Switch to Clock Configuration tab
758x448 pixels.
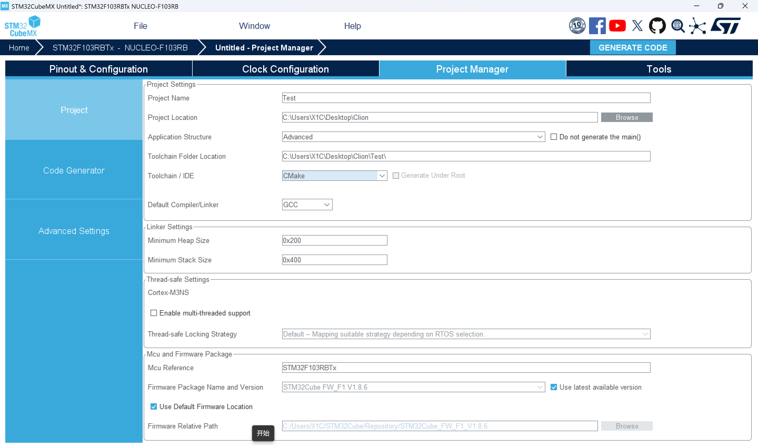click(x=286, y=69)
